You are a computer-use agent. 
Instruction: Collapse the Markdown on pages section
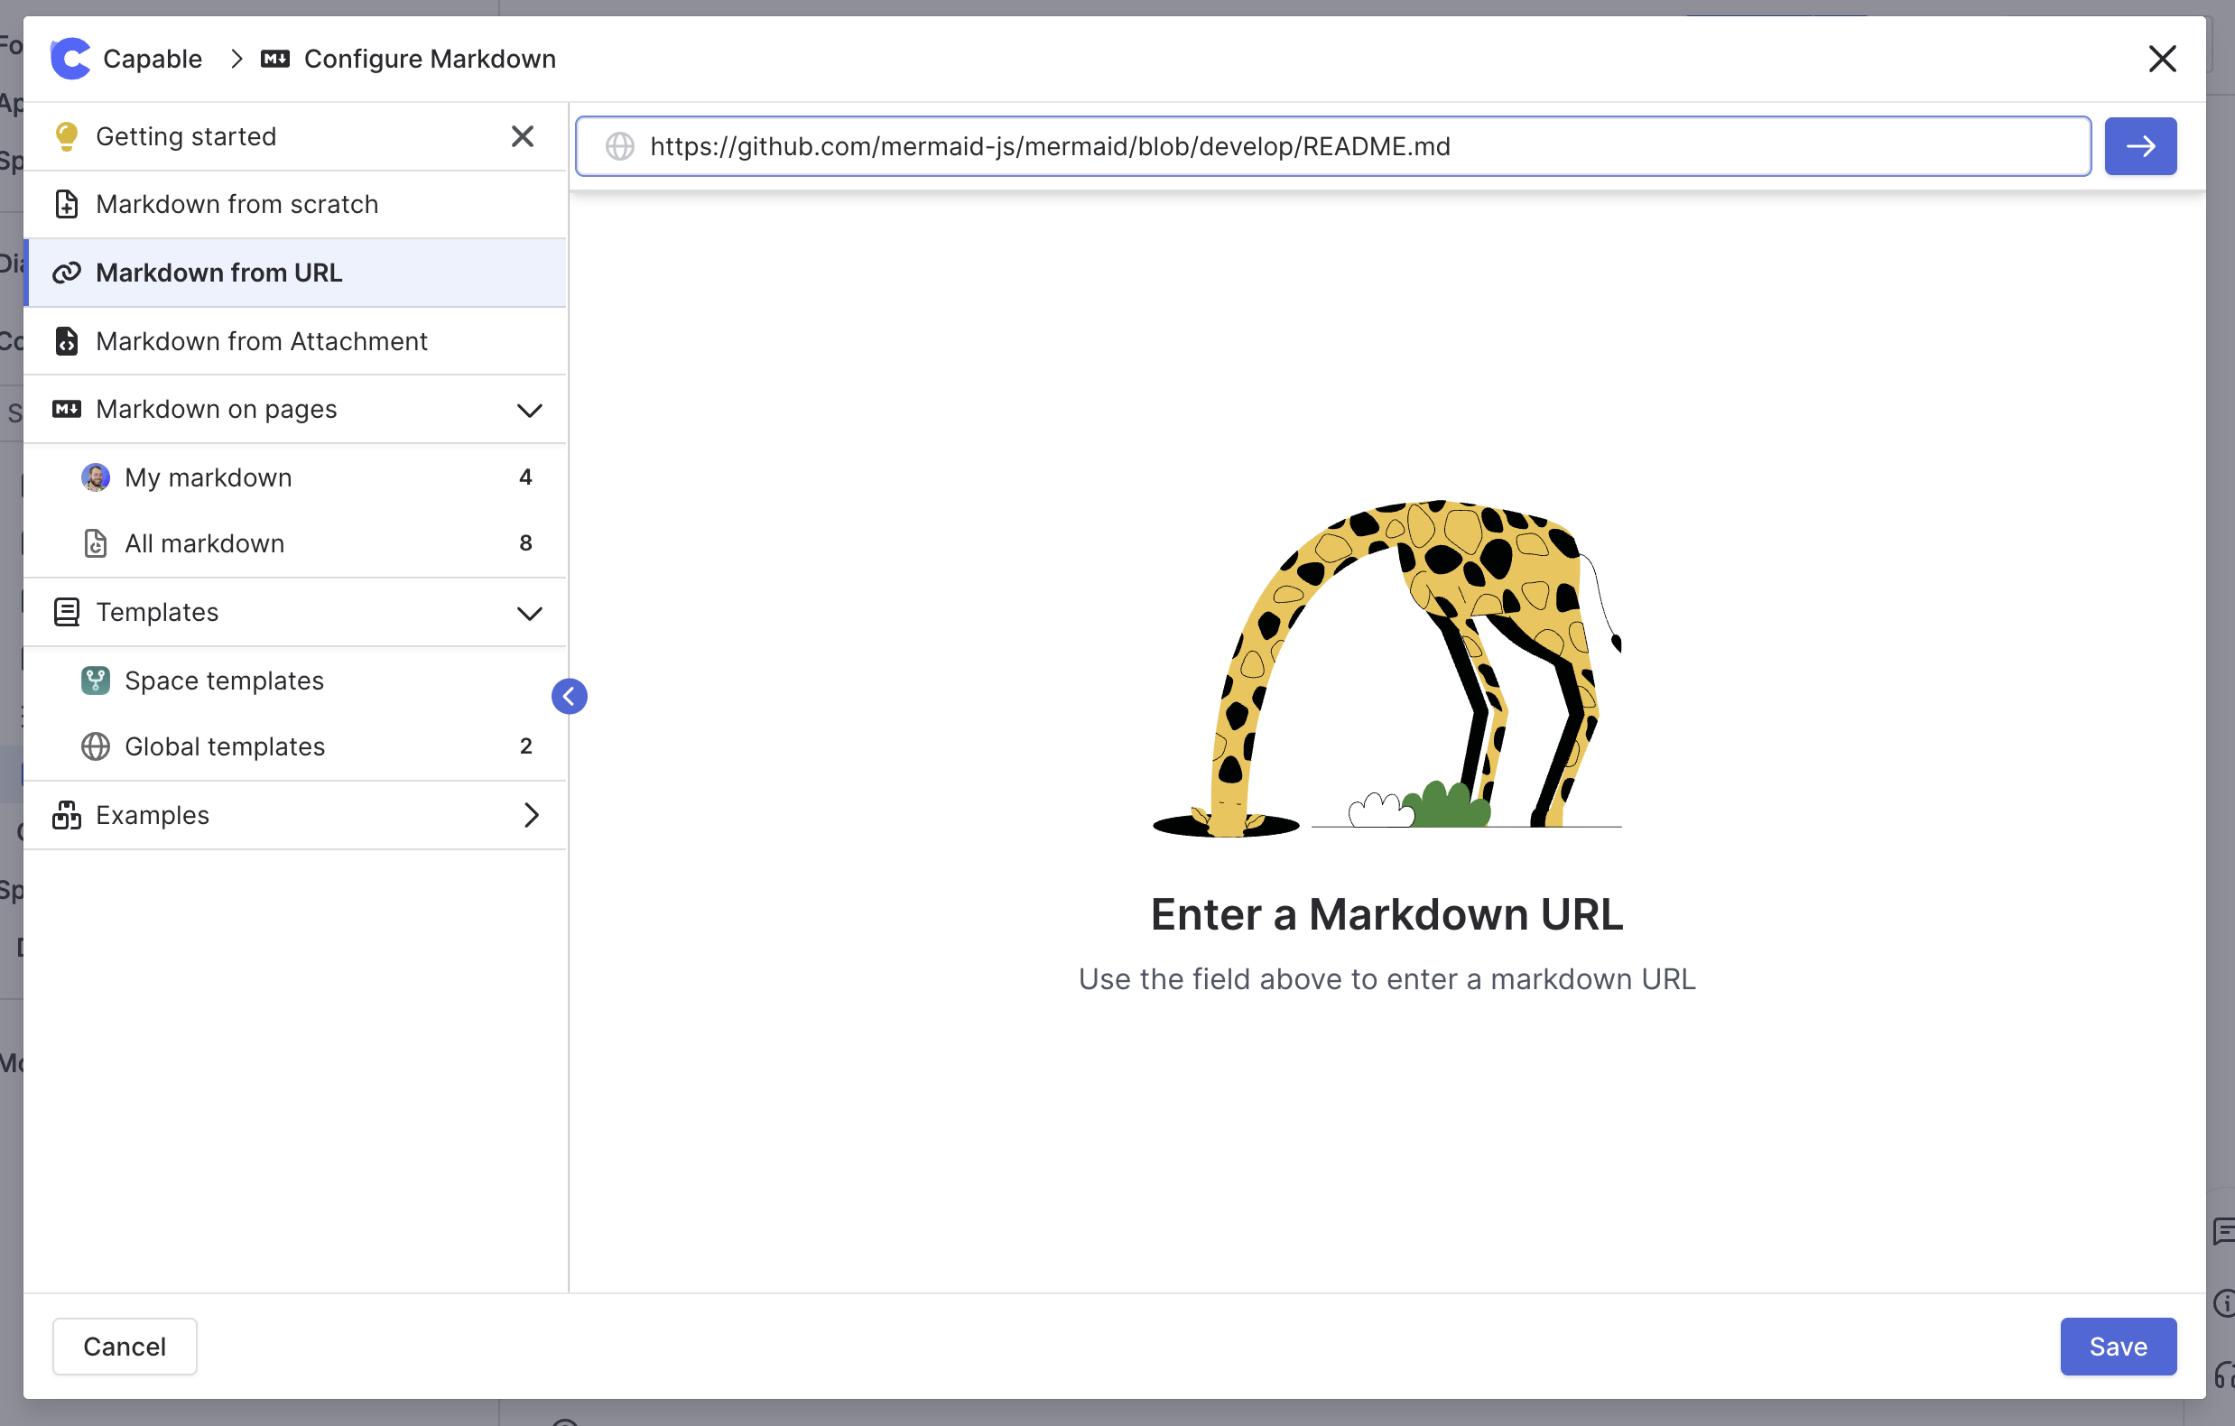(x=529, y=410)
